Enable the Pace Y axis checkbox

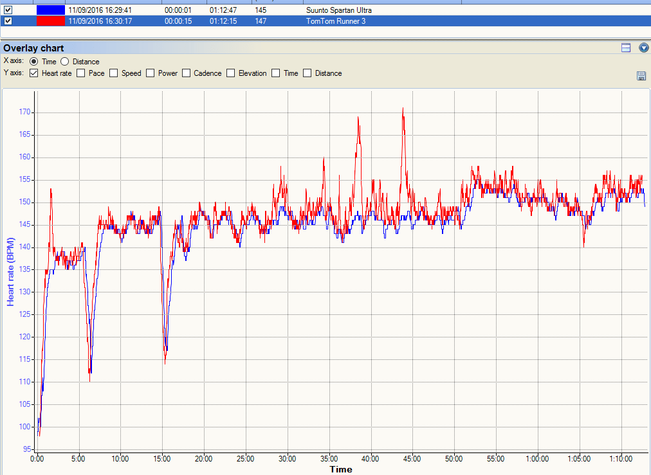pos(81,73)
